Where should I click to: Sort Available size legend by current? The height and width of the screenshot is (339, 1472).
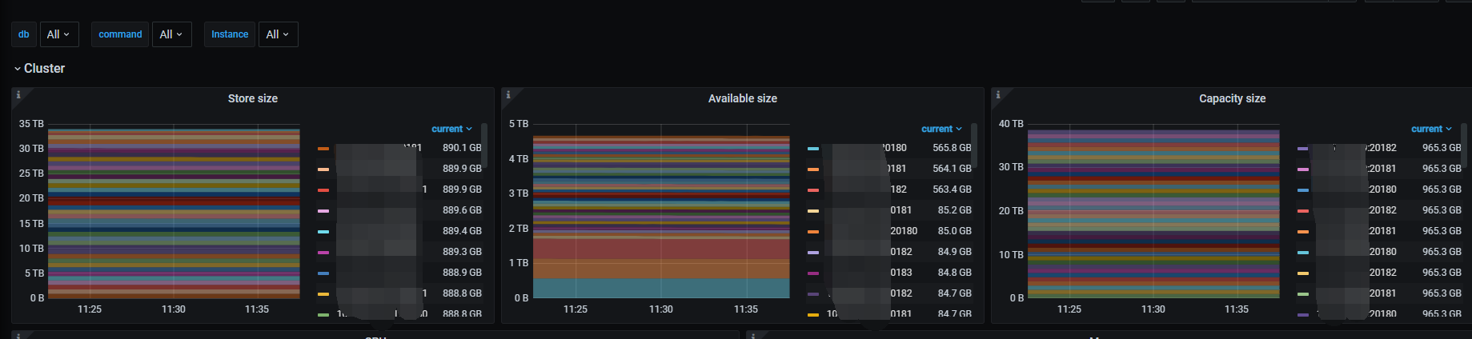coord(941,129)
